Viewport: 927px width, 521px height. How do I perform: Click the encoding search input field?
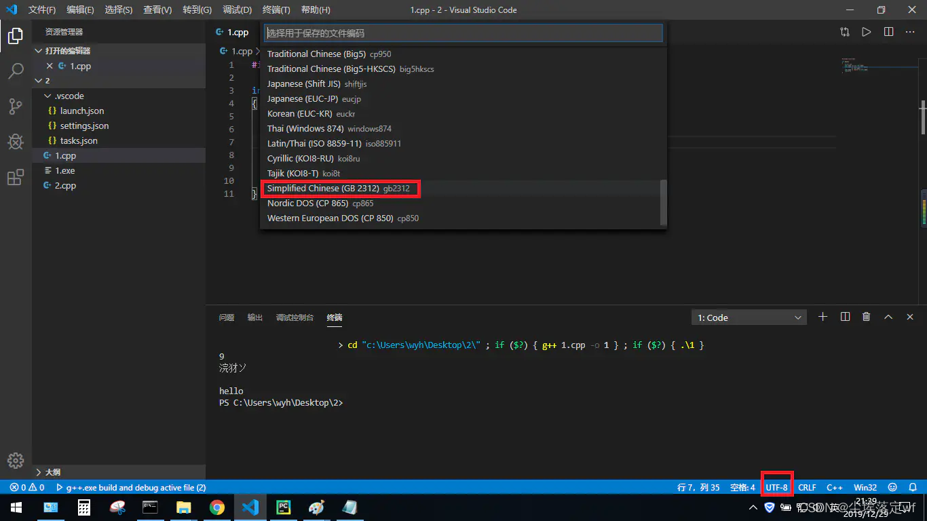pos(463,33)
